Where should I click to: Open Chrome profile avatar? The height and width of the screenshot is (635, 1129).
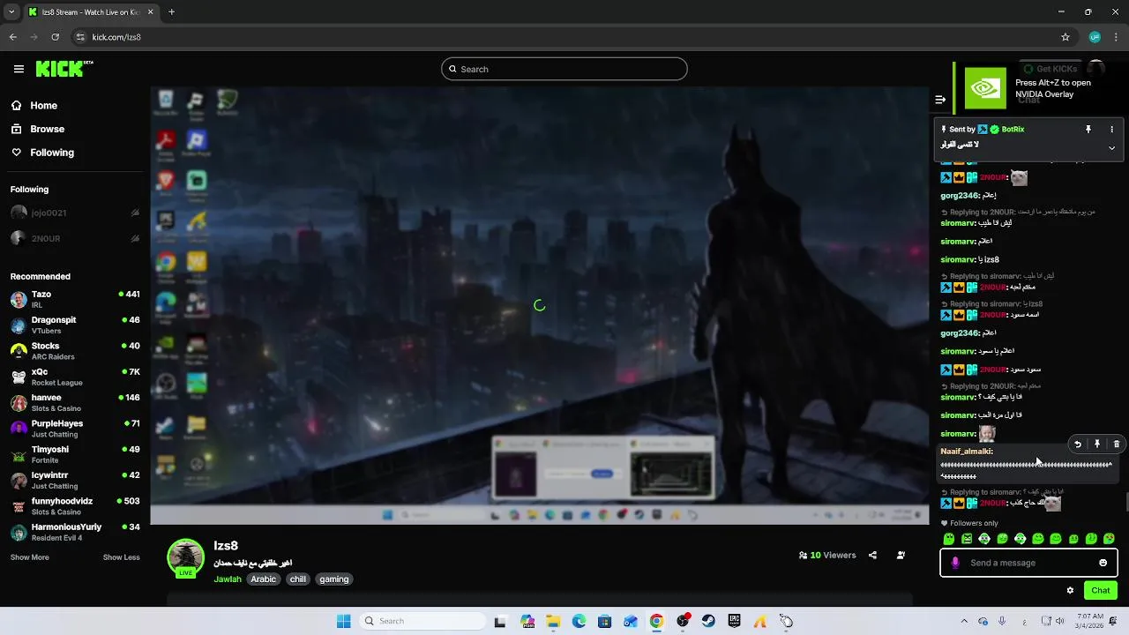coord(1095,37)
